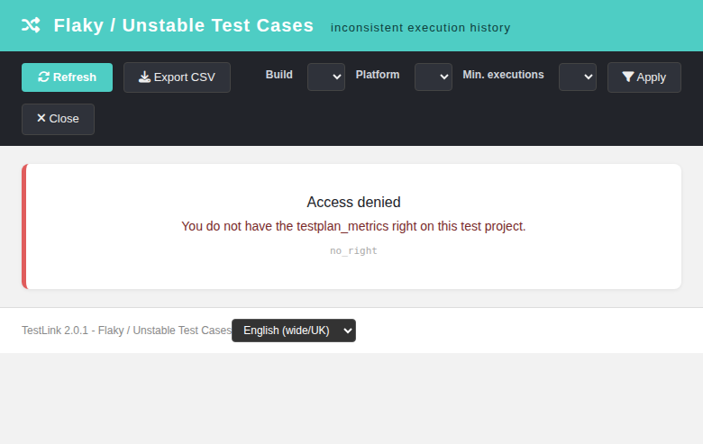Export the report as CSV
This screenshot has width=703, height=444.
(177, 77)
